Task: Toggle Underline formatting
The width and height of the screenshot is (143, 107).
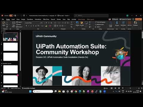Action: tap(31, 26)
